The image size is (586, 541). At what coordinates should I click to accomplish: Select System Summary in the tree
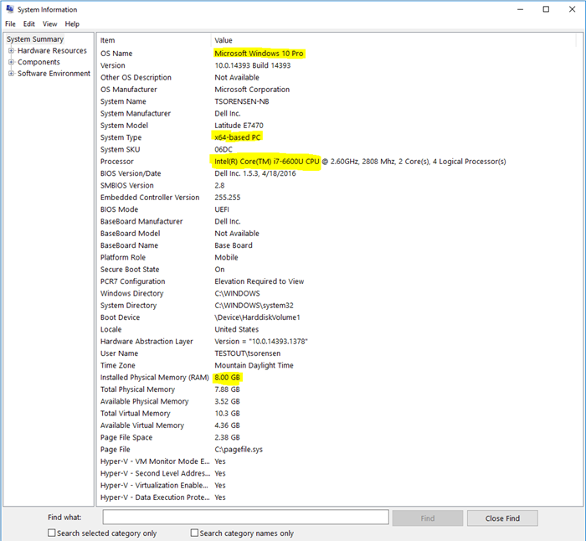(x=35, y=39)
